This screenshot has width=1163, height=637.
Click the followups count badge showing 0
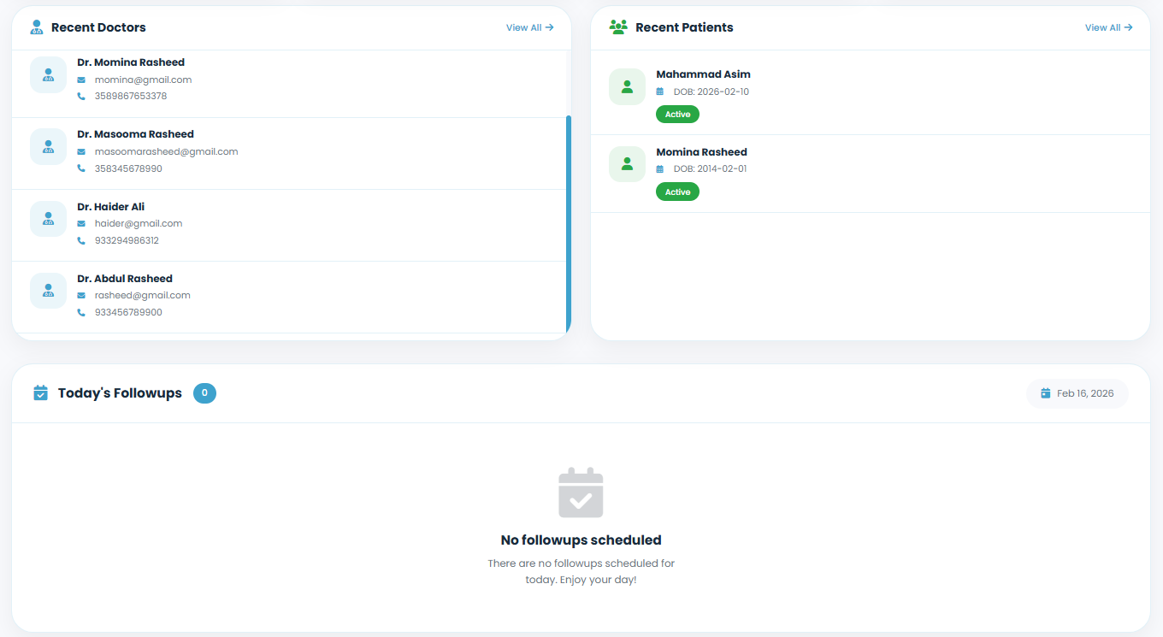click(x=204, y=393)
